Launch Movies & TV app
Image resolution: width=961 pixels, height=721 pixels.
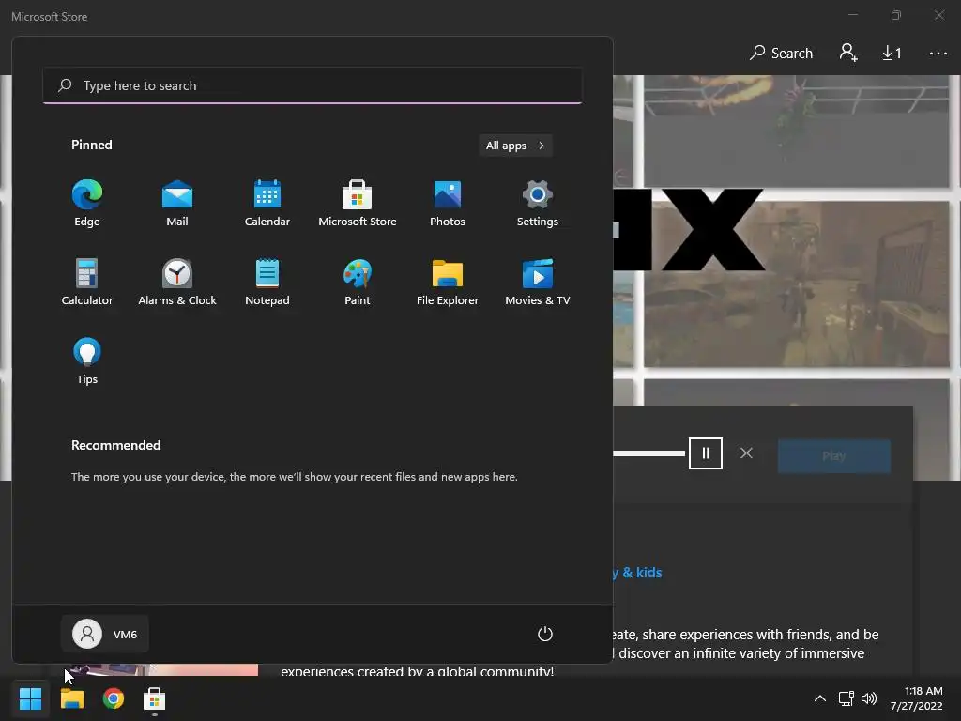[538, 282]
